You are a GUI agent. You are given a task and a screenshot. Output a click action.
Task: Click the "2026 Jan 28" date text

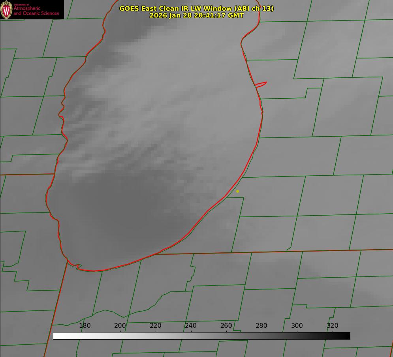[170, 15]
